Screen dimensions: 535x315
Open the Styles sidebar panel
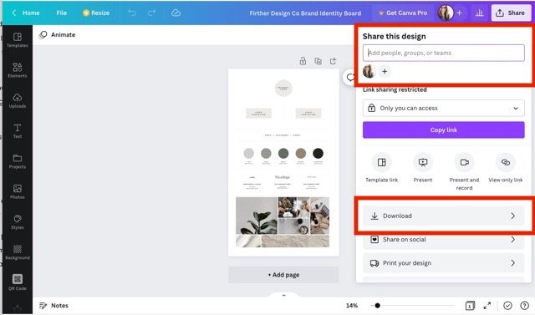[x=18, y=222]
